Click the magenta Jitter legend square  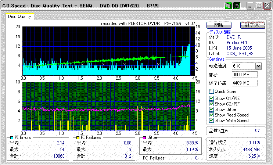tap(144, 137)
